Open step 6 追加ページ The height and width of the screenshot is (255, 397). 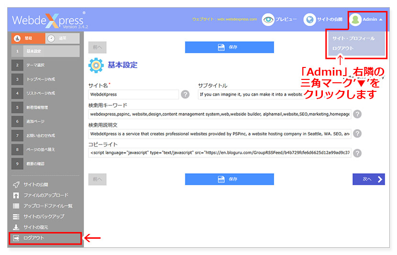click(45, 122)
